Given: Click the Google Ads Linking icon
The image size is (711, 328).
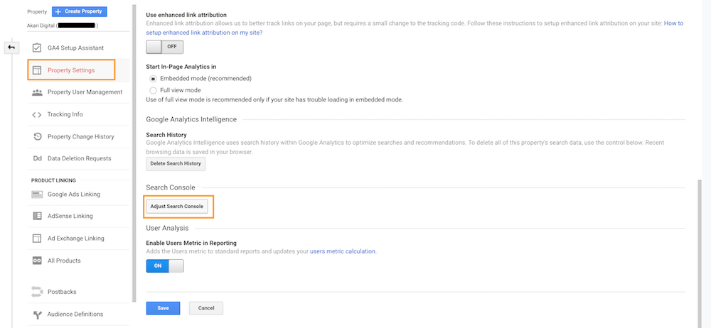Looking at the screenshot, I should click(x=37, y=195).
